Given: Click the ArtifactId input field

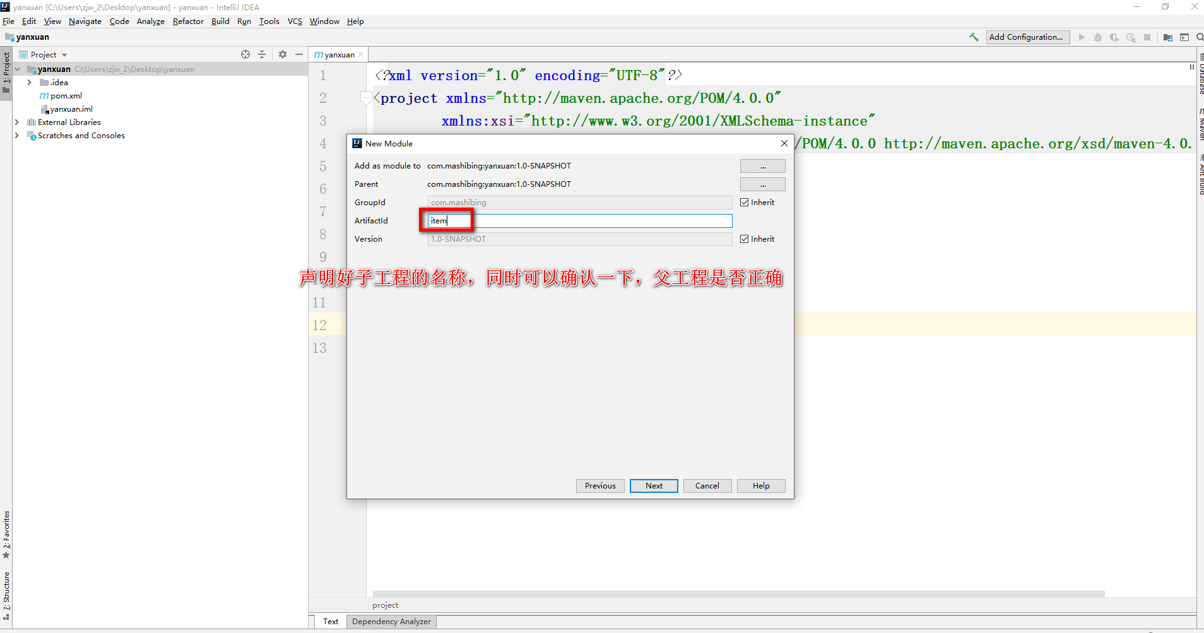Looking at the screenshot, I should point(579,221).
